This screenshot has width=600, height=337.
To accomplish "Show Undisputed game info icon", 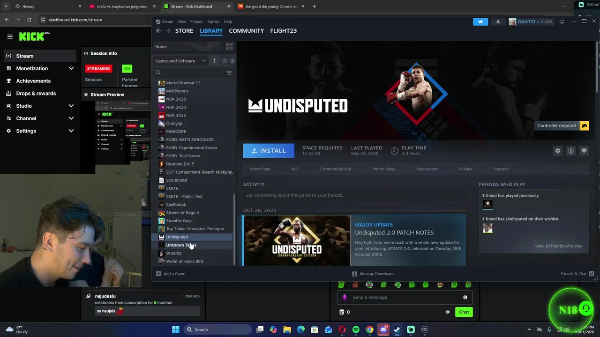I will 570,151.
